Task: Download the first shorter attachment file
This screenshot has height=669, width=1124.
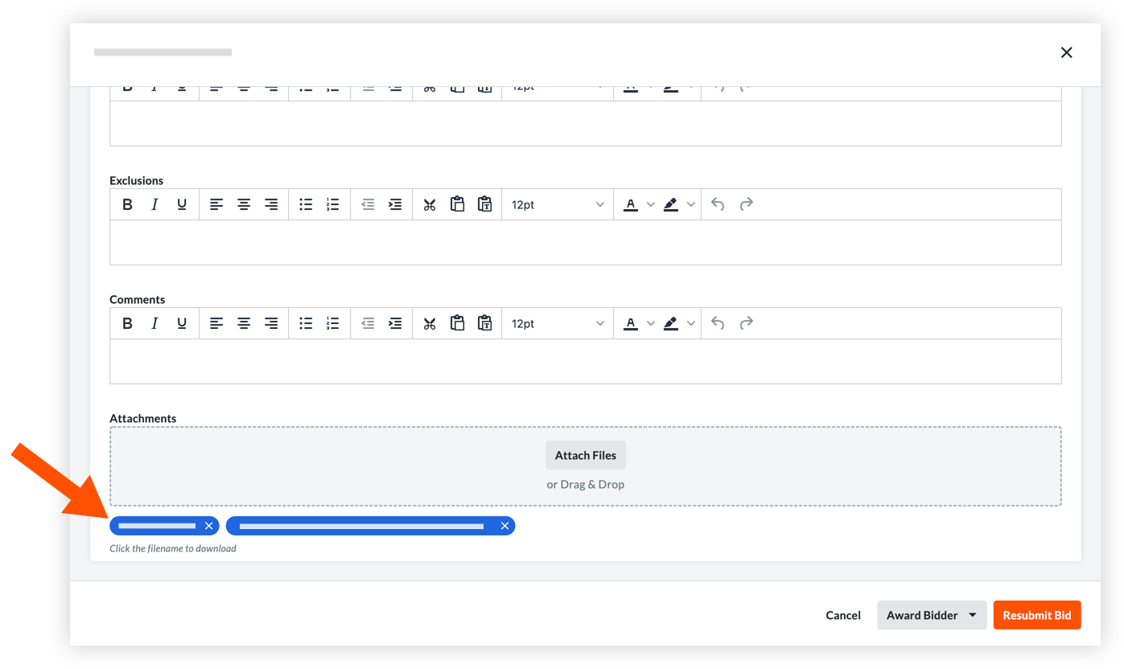Action: point(157,526)
